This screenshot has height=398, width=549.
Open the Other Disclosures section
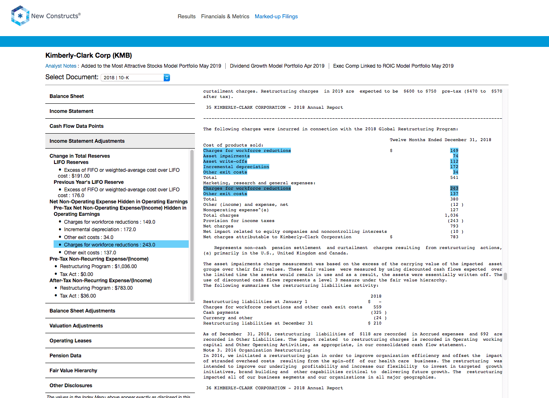(120, 386)
